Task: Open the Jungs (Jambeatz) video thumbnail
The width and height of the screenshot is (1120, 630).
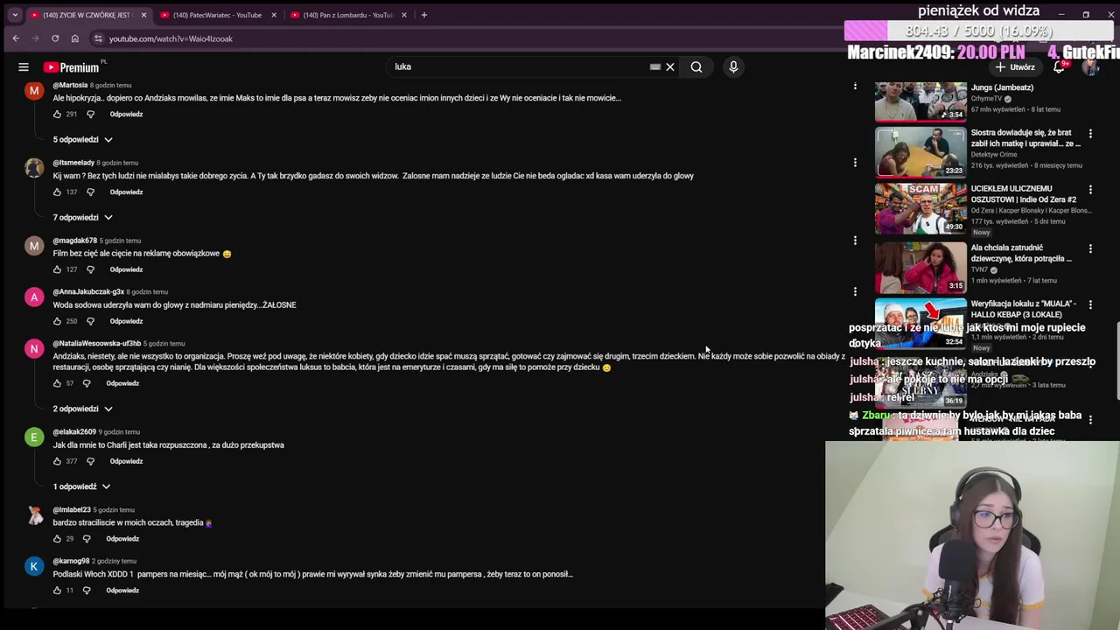Action: tap(920, 101)
